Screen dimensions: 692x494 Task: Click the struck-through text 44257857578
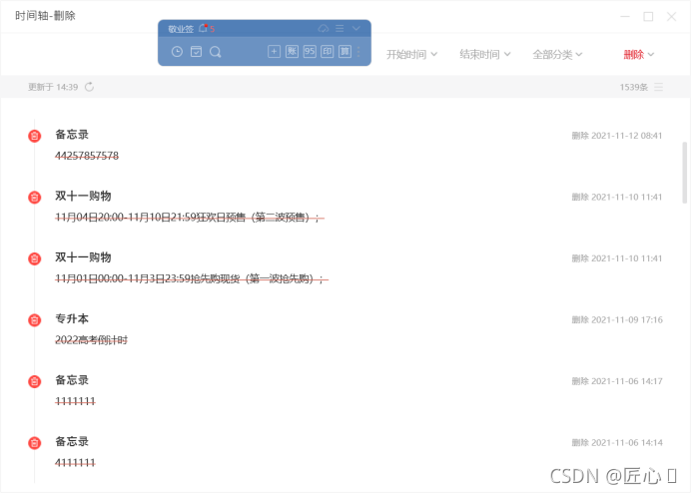pyautogui.click(x=87, y=156)
